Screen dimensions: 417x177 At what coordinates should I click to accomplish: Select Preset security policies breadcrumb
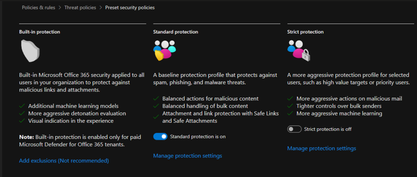(129, 7)
